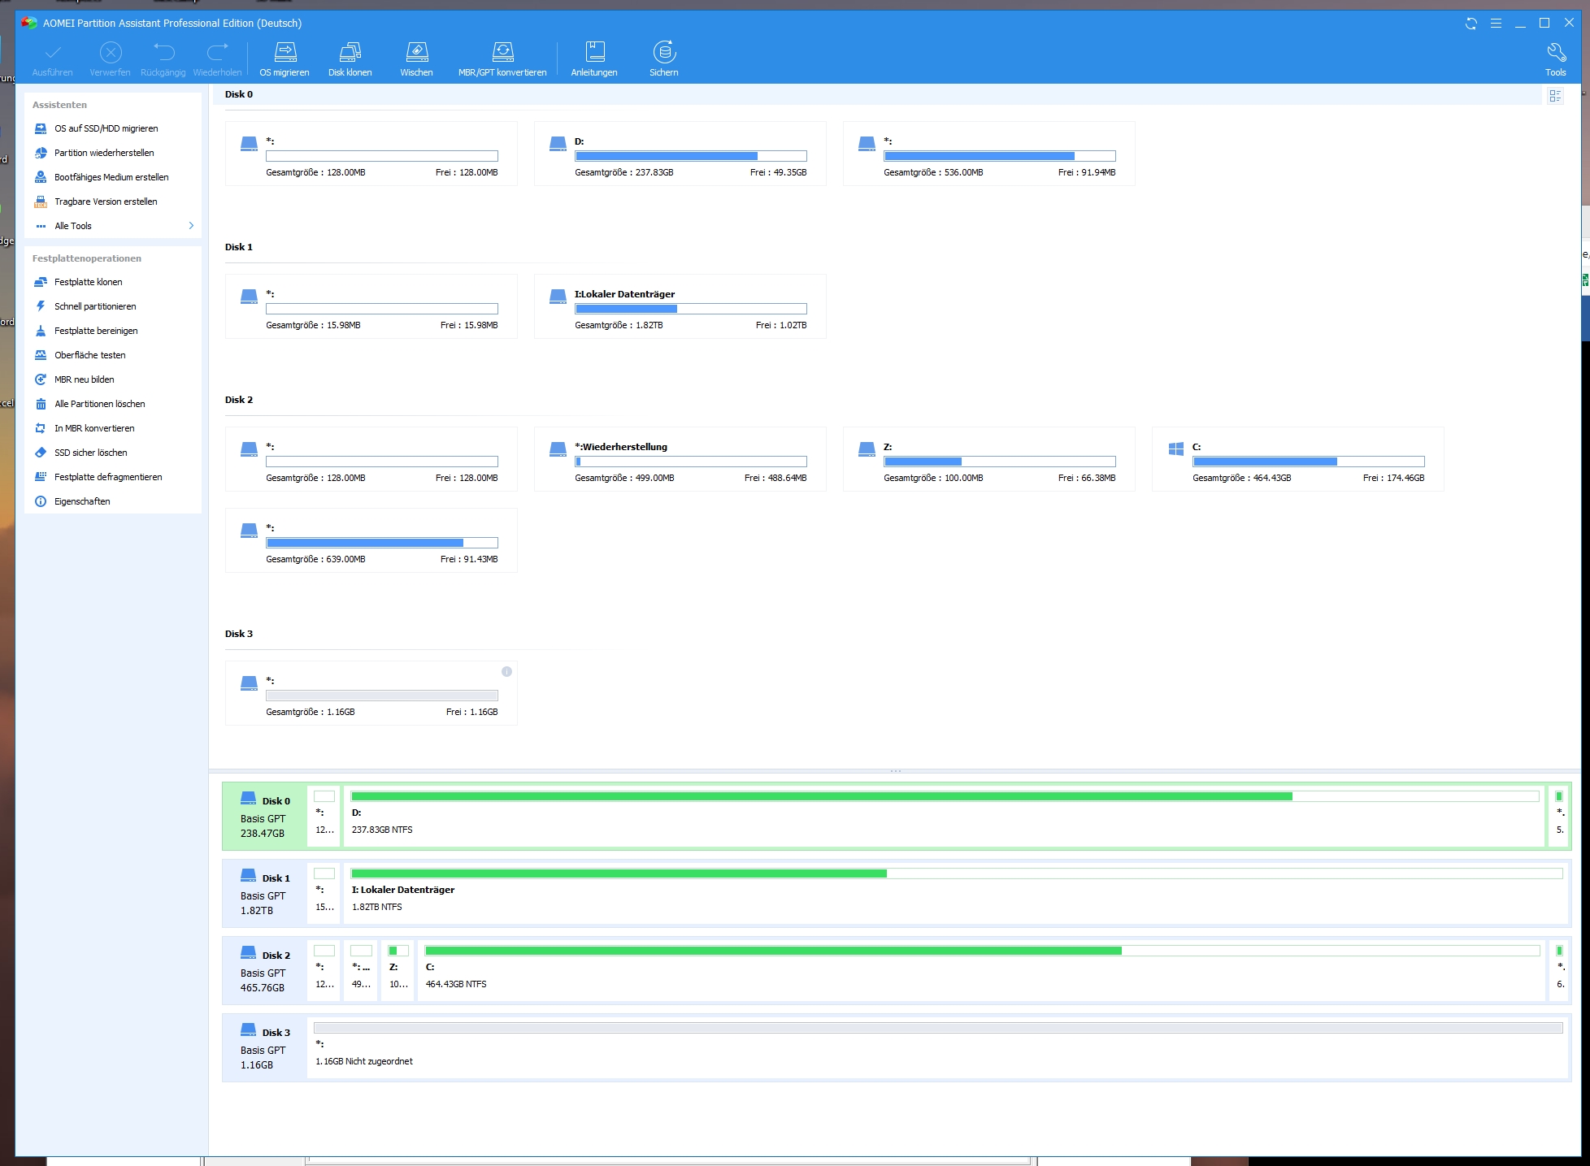Click Partition wiederherstellen assistant
This screenshot has width=1590, height=1166.
[x=103, y=153]
